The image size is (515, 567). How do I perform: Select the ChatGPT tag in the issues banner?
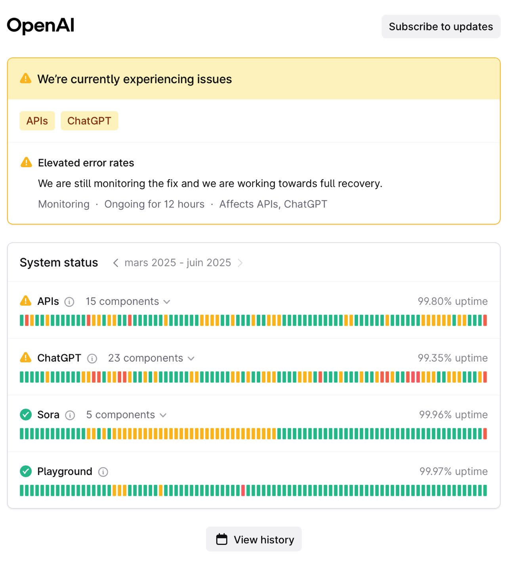90,121
